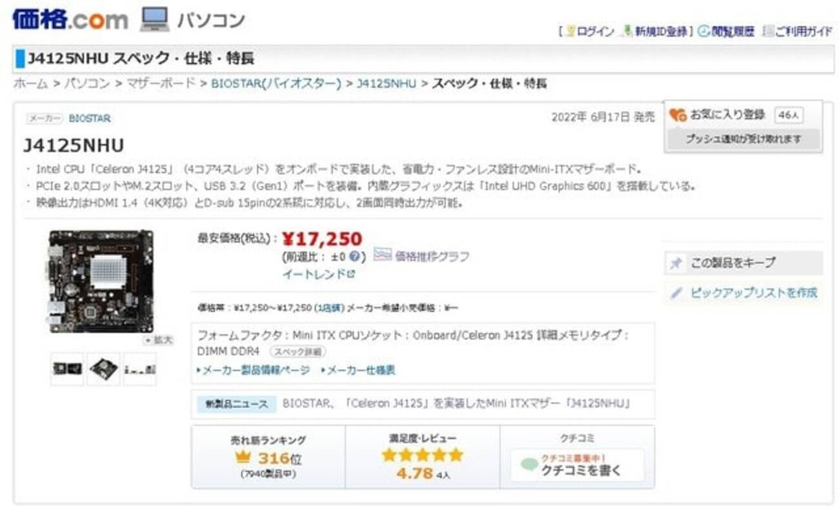Click the pencil pickup list icon
This screenshot has height=506, width=839.
tap(676, 293)
